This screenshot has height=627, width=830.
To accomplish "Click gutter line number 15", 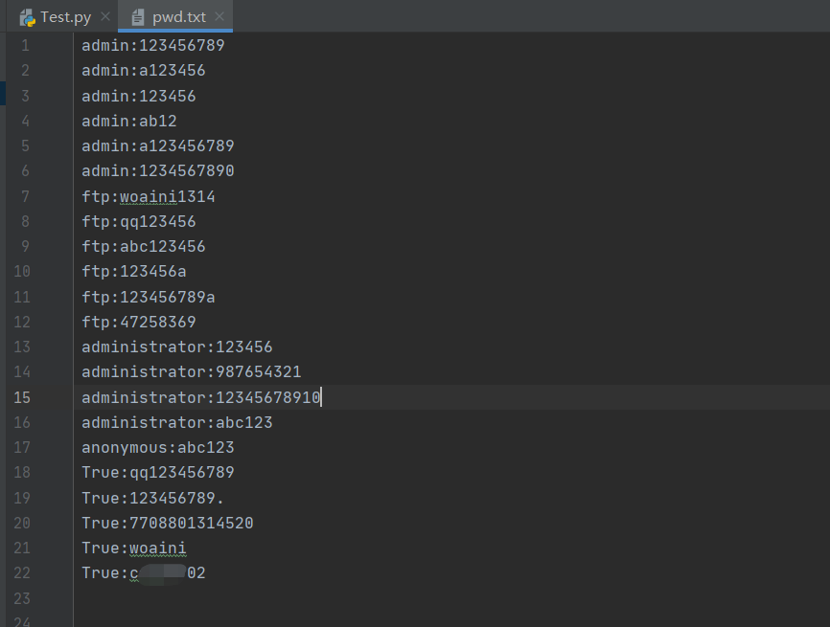I will click(22, 397).
